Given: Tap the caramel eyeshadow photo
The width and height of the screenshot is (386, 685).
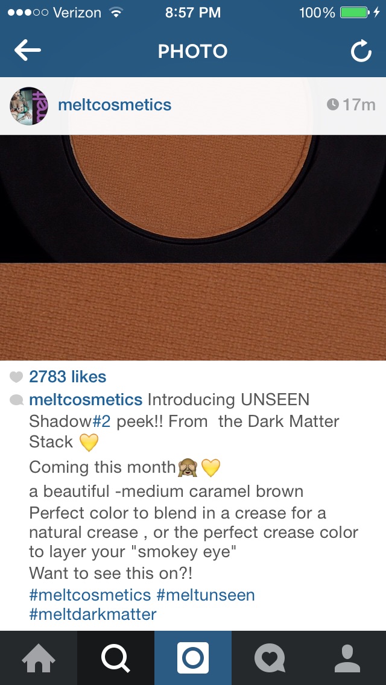Looking at the screenshot, I should pyautogui.click(x=193, y=247).
